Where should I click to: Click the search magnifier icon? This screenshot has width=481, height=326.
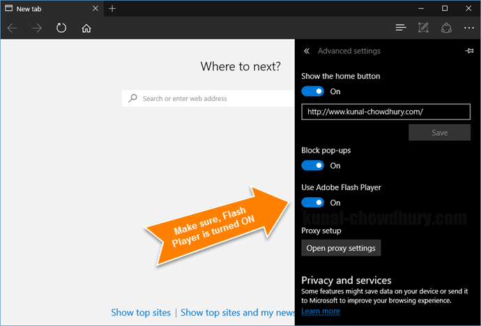coord(132,98)
